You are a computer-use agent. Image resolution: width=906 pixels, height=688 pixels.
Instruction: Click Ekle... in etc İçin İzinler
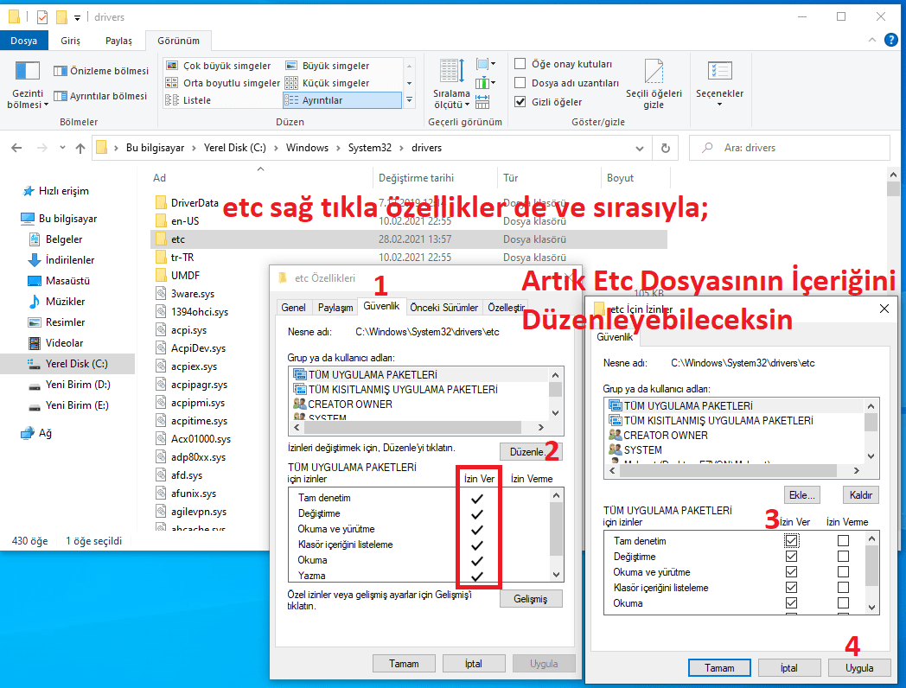(802, 495)
